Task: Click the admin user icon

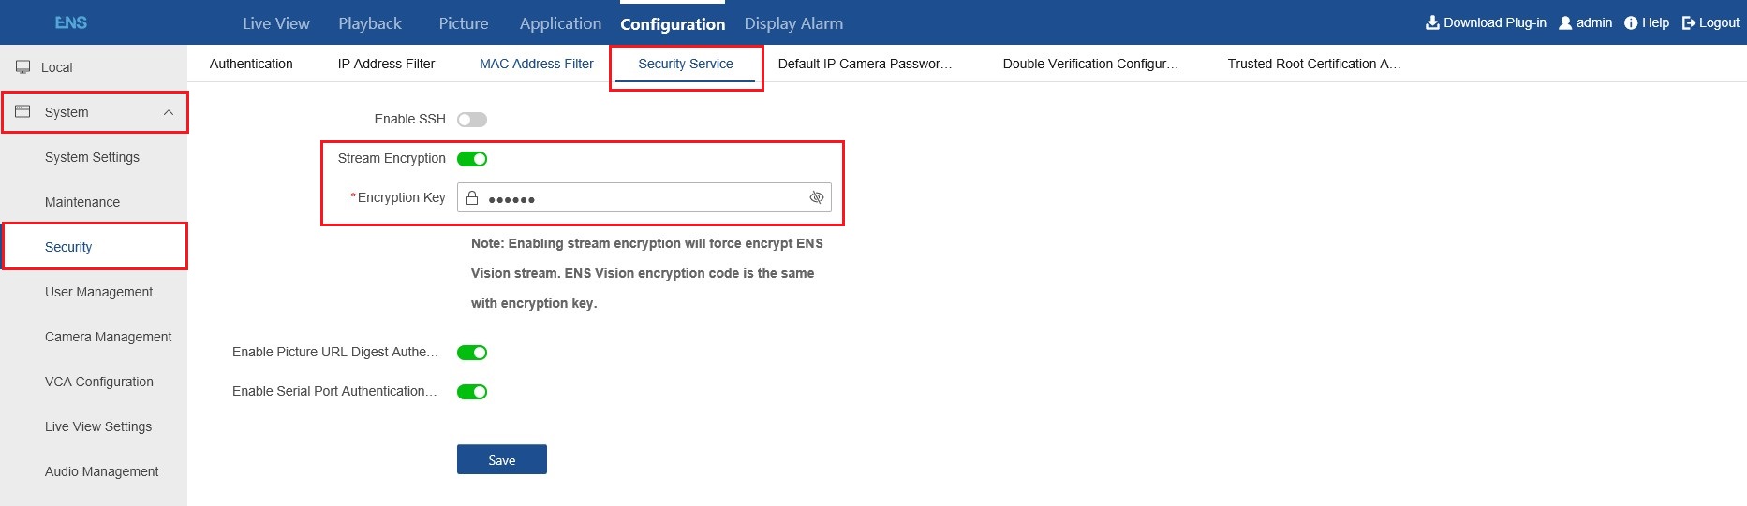Action: (x=1565, y=22)
